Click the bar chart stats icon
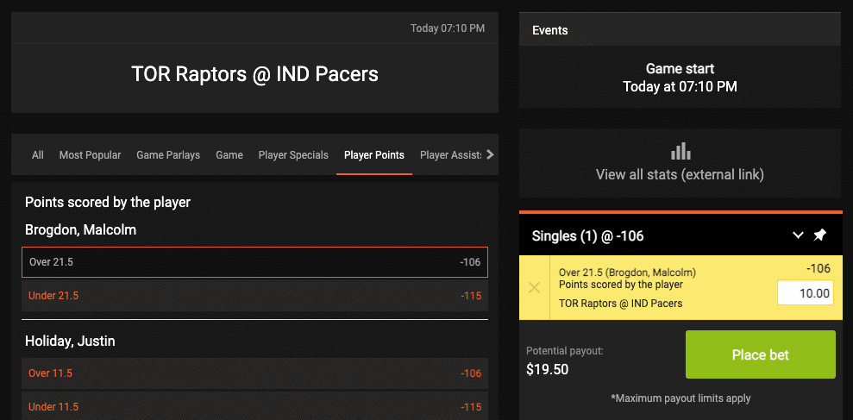Image resolution: width=853 pixels, height=420 pixels. (x=680, y=151)
